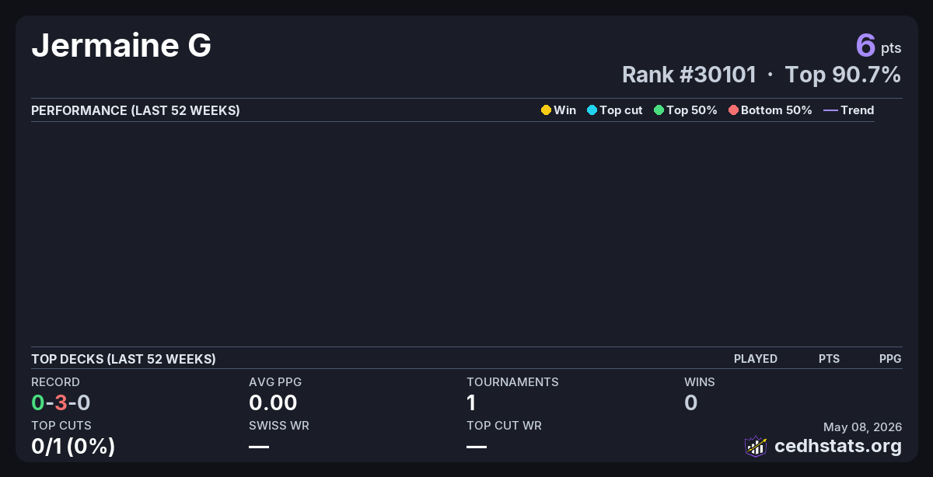Viewport: 933px width, 477px height.
Task: Click the Performance (Last 52 Weeks) heading
Action: coord(135,110)
